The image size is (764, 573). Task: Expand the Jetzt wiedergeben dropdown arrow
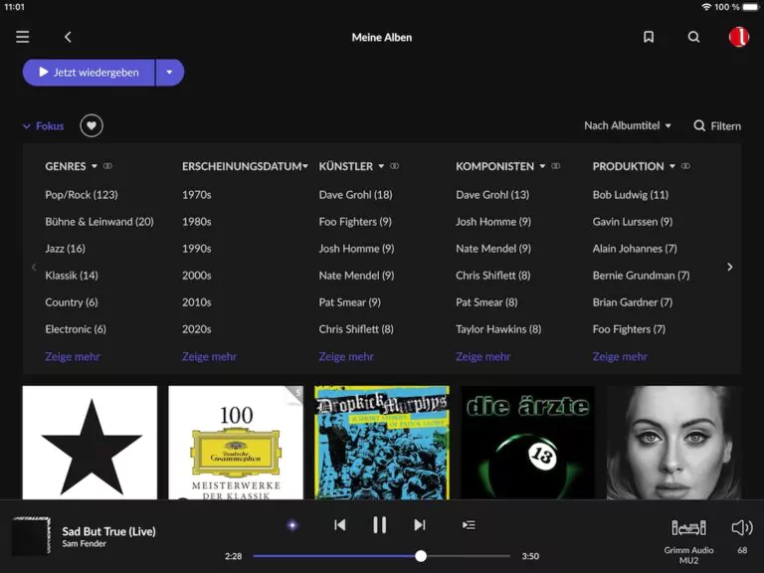tap(169, 73)
